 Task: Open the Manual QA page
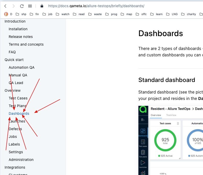18,75
